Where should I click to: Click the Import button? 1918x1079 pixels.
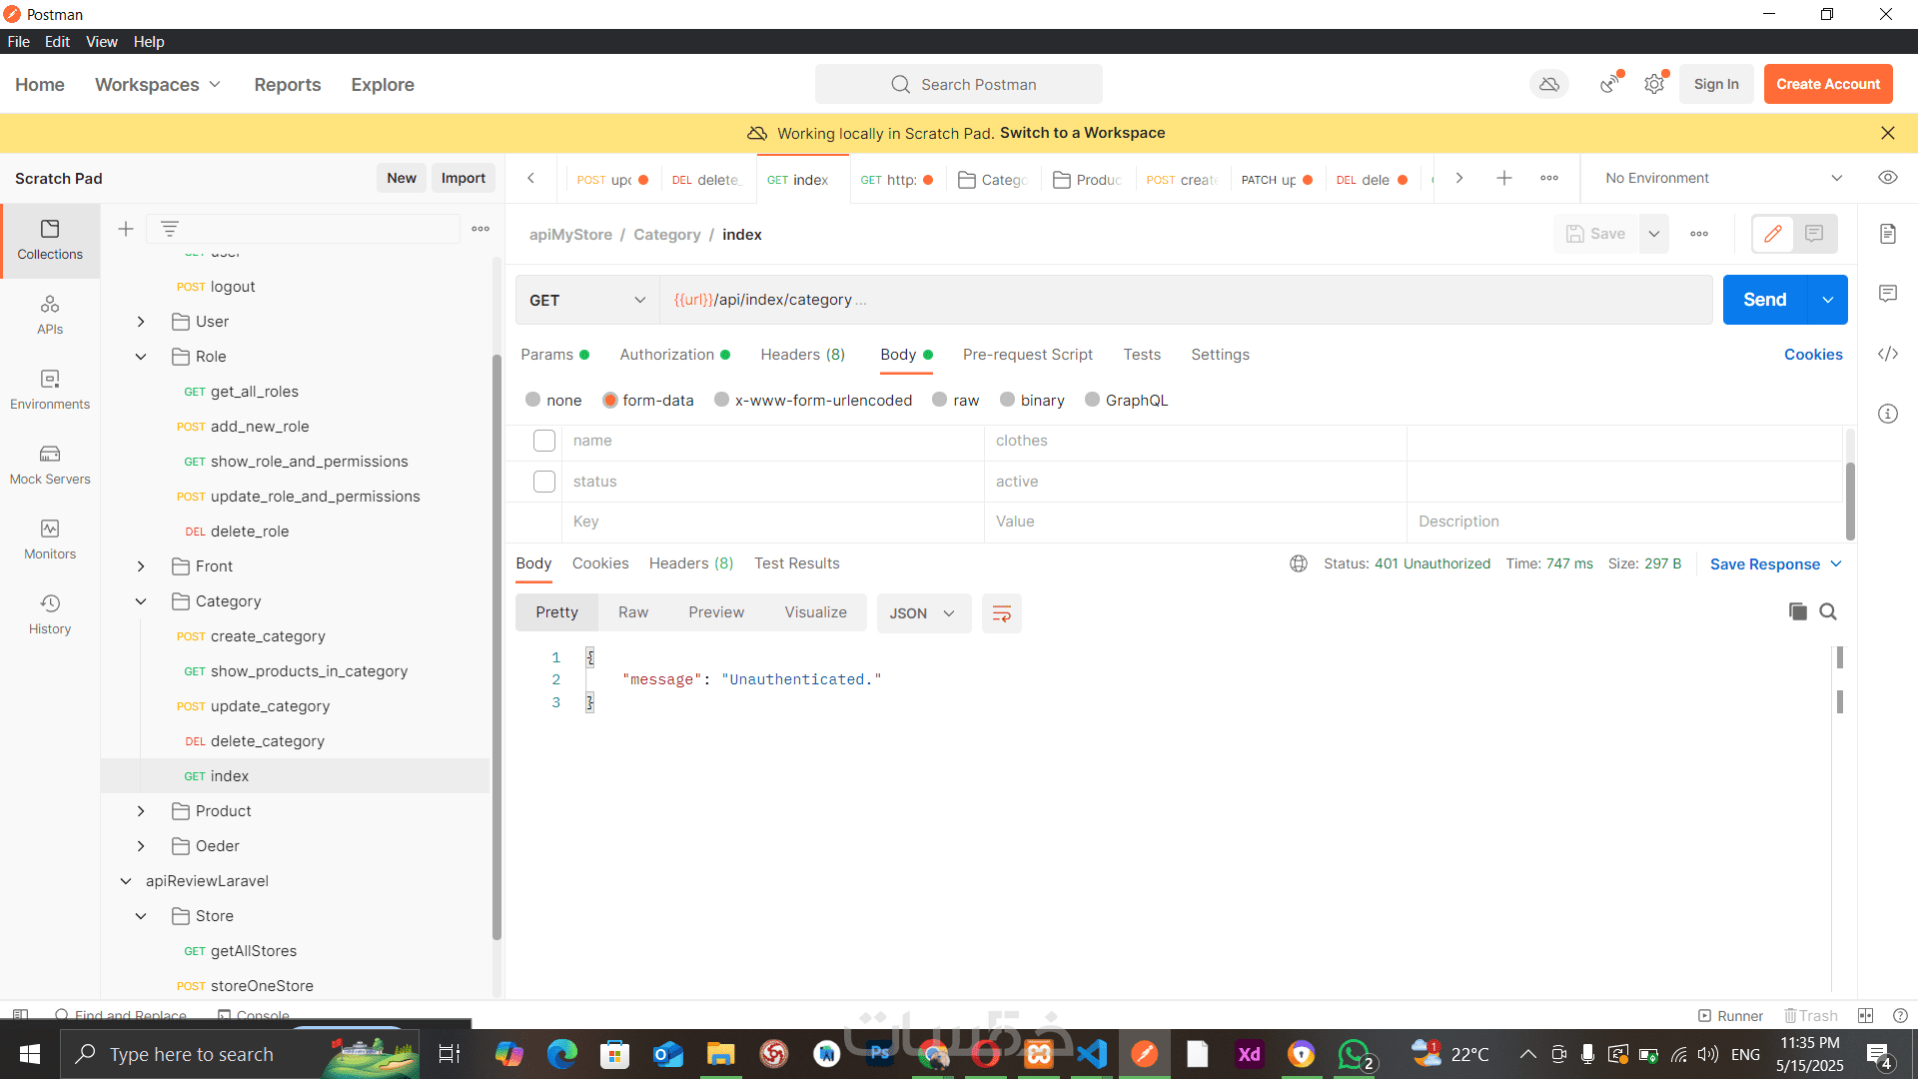pyautogui.click(x=463, y=178)
